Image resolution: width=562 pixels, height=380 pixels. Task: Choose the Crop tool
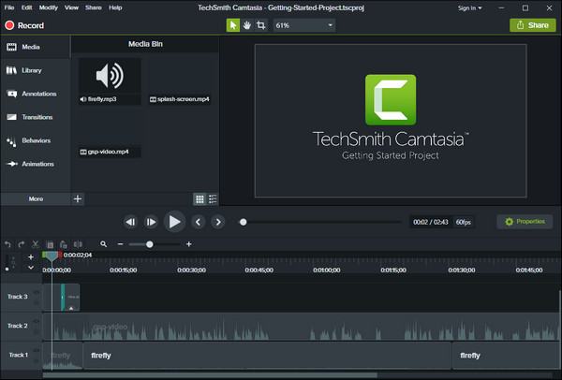point(261,25)
